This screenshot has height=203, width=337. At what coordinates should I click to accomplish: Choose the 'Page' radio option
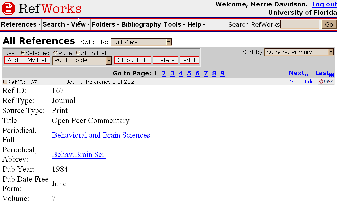(x=55, y=53)
